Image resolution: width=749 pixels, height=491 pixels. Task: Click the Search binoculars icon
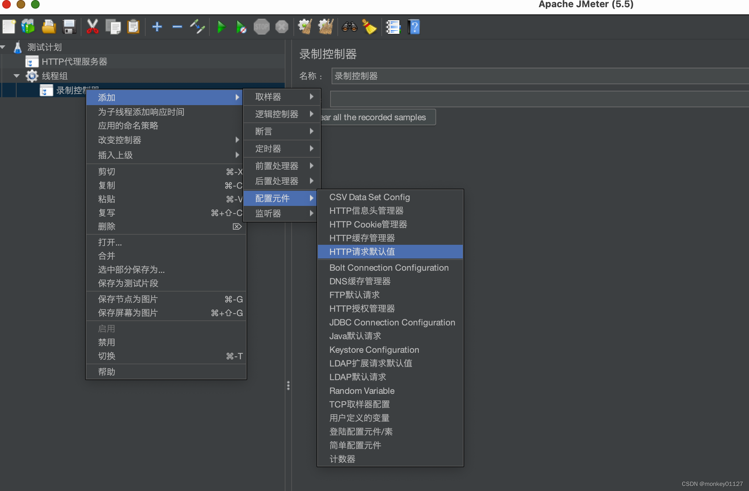pos(349,27)
